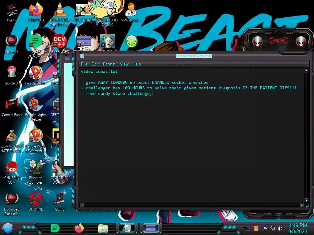
Task: Open the File menu in Notepad
Action: pos(84,64)
